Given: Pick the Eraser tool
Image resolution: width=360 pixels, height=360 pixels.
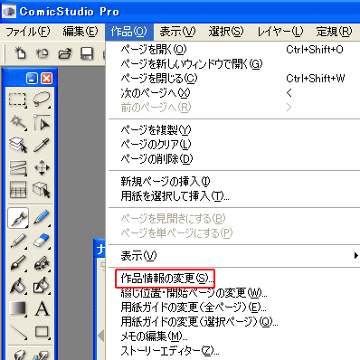Looking at the screenshot, I should [42, 241].
